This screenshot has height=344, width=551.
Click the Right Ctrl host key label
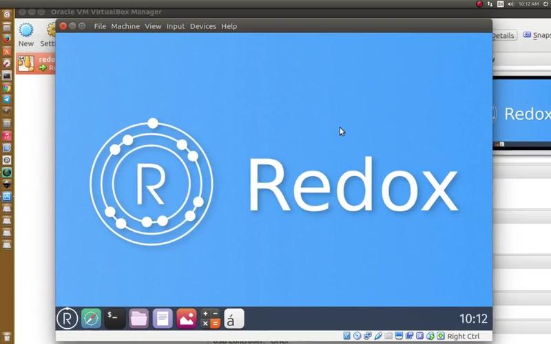[463, 336]
